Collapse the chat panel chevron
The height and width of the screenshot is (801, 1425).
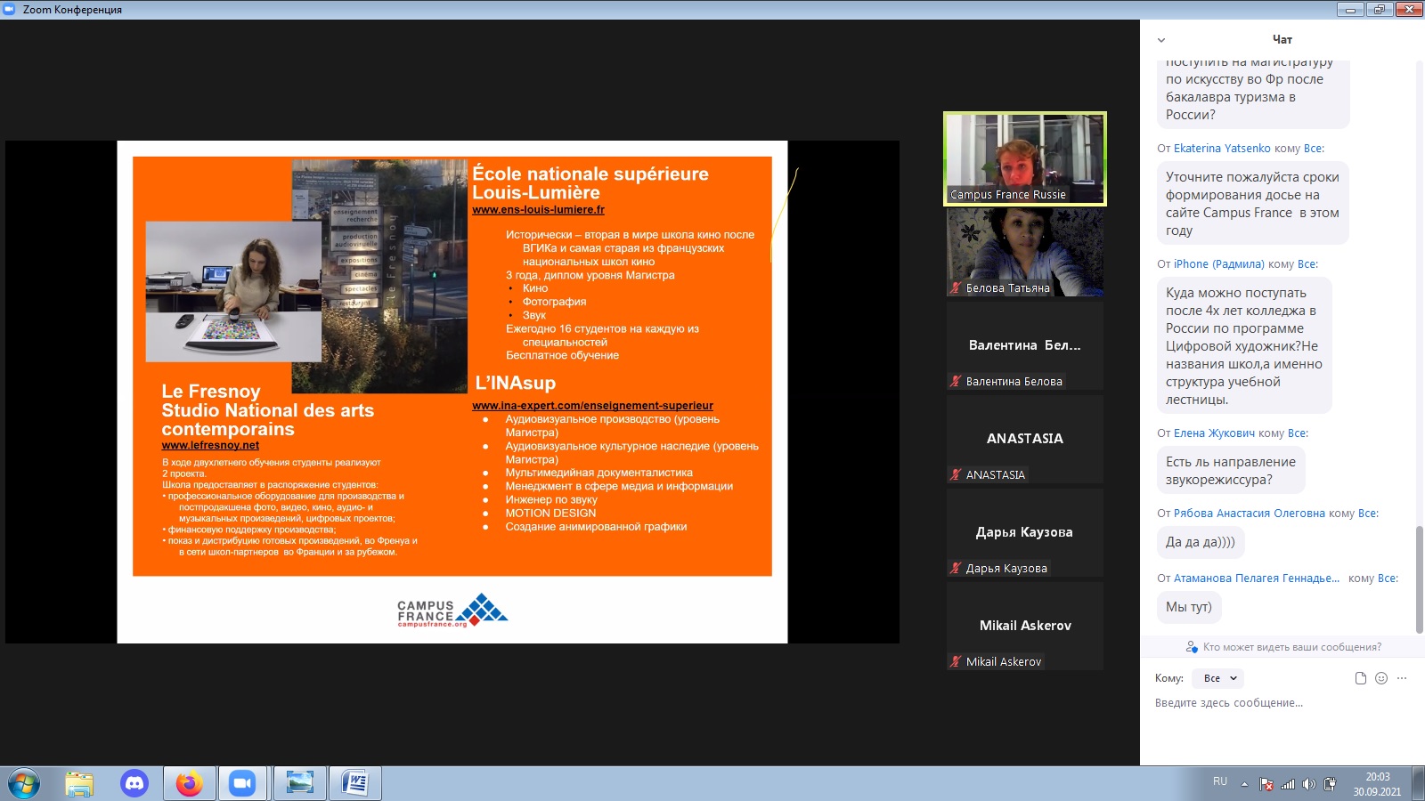tap(1160, 40)
